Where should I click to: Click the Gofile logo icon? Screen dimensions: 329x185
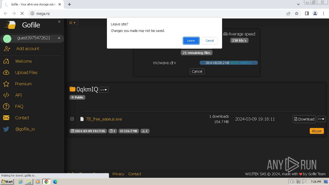click(x=10, y=25)
